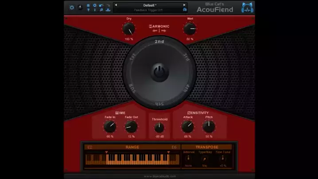Open the Default preset name dropdown
The width and height of the screenshot is (318, 179).
[150, 5]
